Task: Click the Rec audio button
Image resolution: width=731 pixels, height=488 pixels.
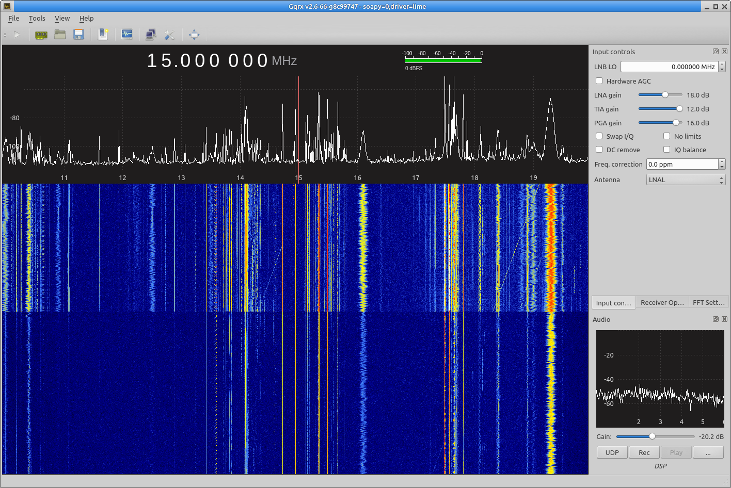Action: pyautogui.click(x=644, y=452)
